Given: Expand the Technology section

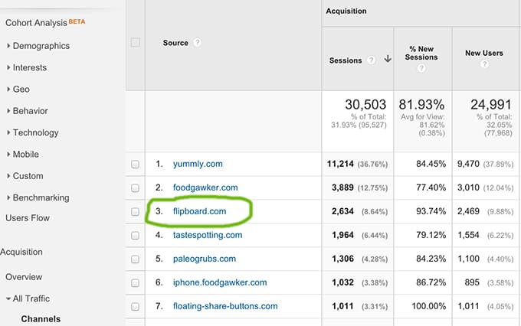Looking at the screenshot, I should (32, 133).
